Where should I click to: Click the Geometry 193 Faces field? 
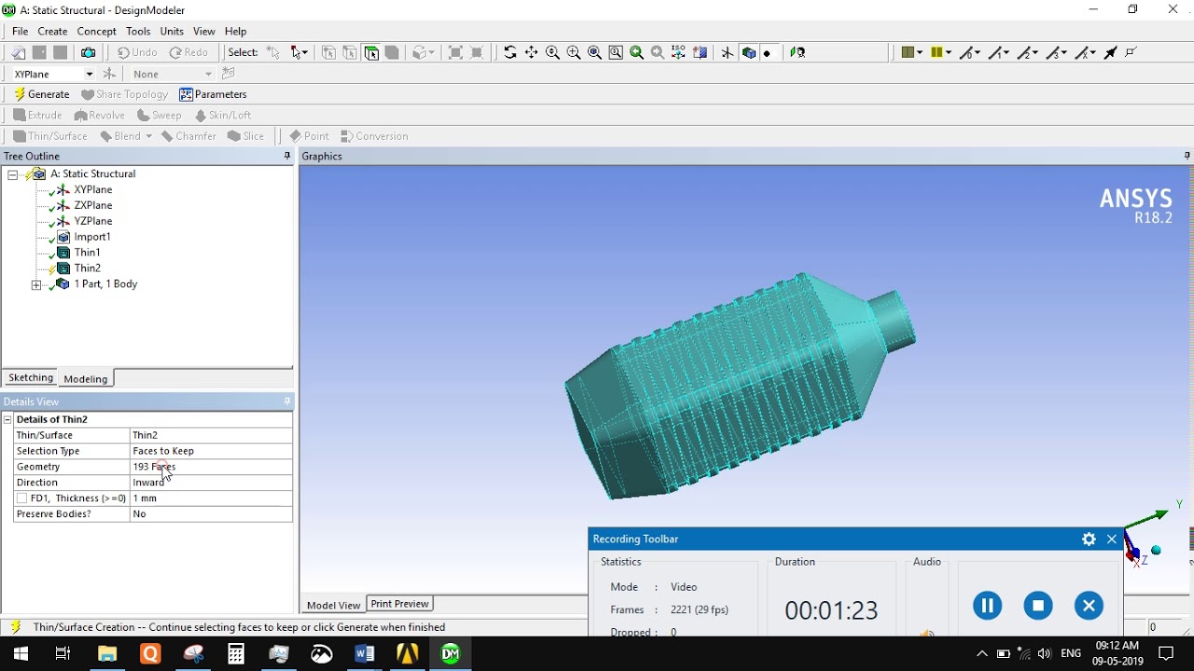pos(211,467)
